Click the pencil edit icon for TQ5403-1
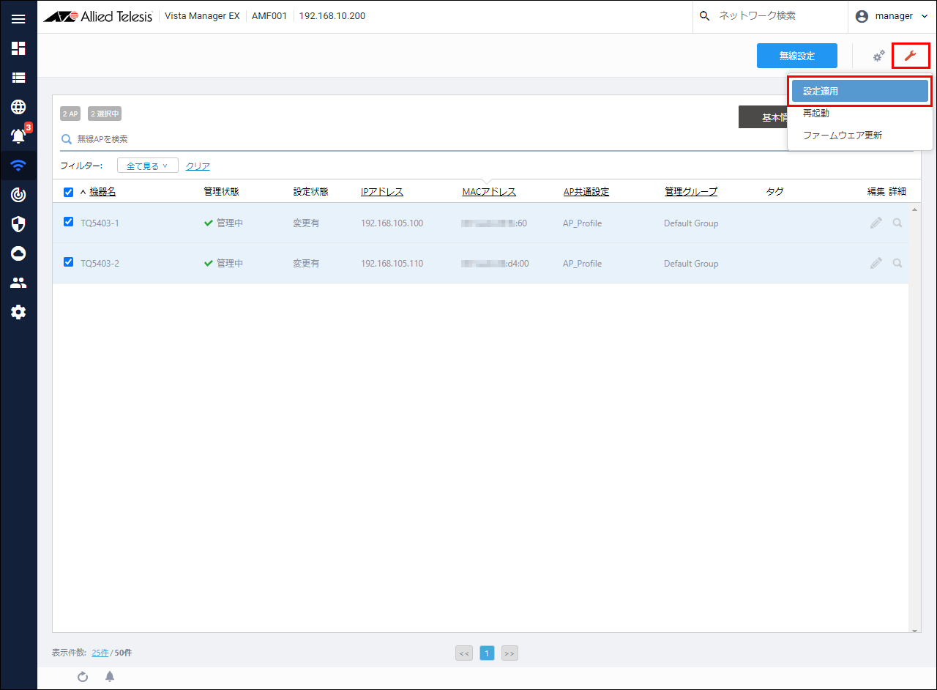This screenshot has width=937, height=690. 876,223
